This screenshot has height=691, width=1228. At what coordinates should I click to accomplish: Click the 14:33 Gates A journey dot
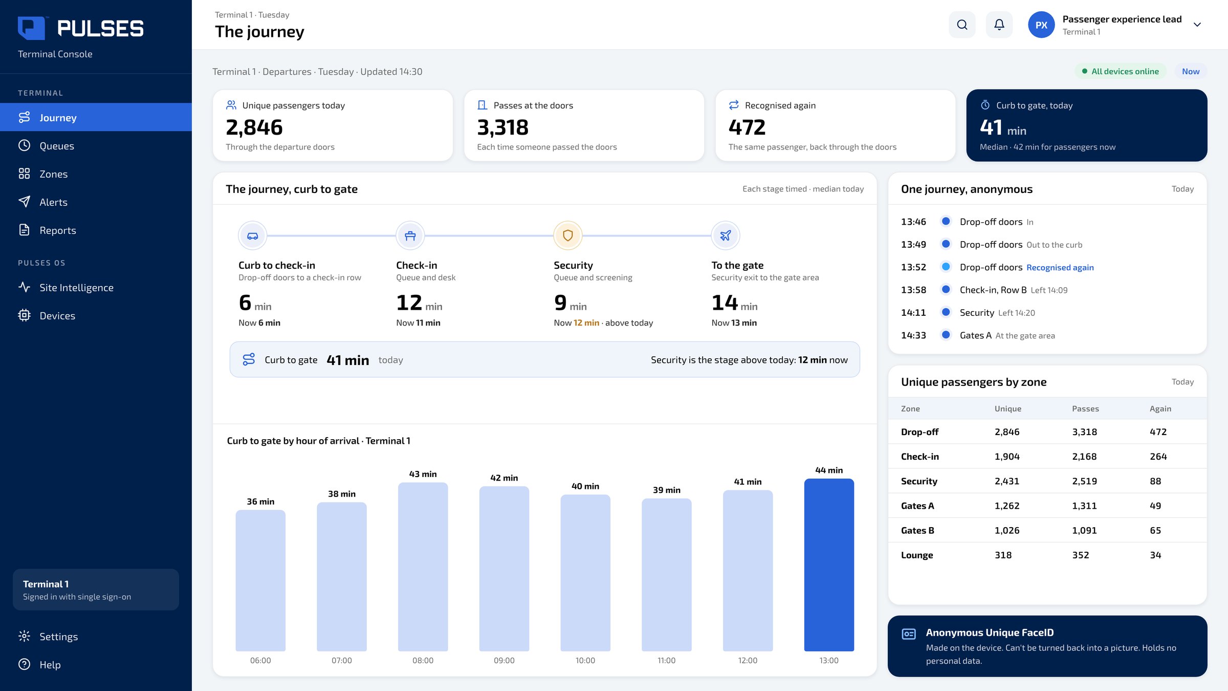(x=946, y=335)
